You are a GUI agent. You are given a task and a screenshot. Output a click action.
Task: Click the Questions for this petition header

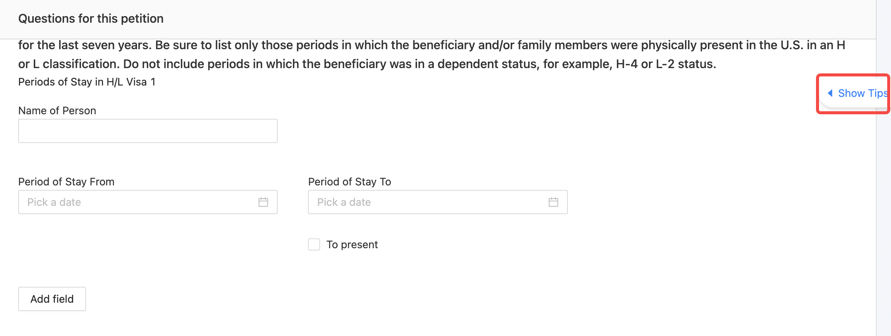[x=91, y=19]
